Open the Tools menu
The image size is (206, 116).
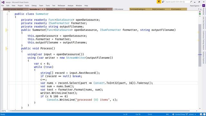48,6
